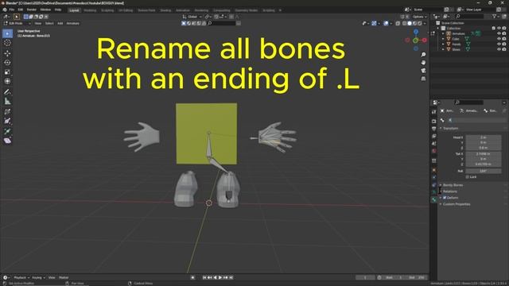Screen dimensions: 509x286
Task: Open the Edit menu
Action: point(21,10)
